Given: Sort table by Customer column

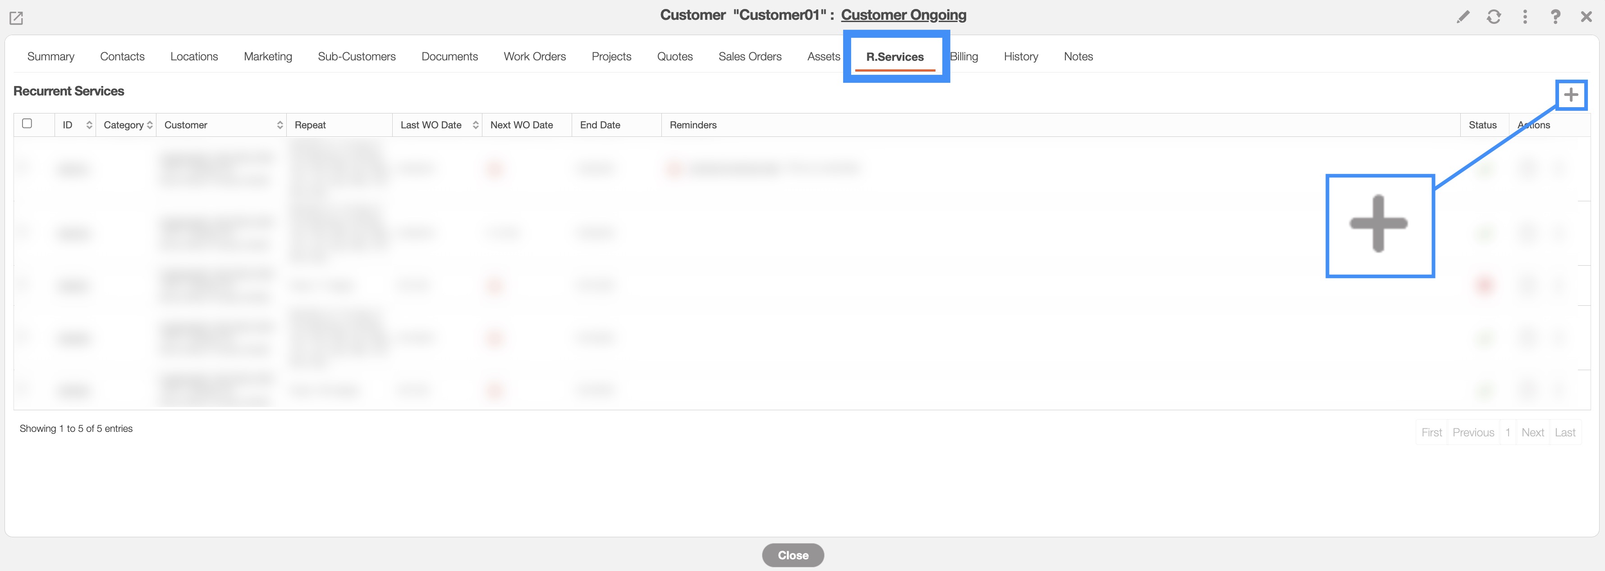Looking at the screenshot, I should (x=280, y=125).
